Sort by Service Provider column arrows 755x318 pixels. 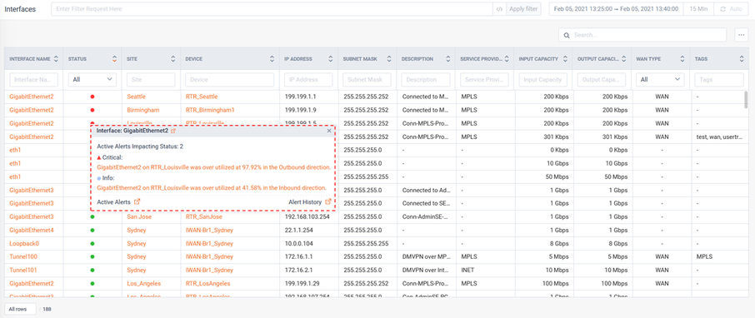tap(507, 59)
